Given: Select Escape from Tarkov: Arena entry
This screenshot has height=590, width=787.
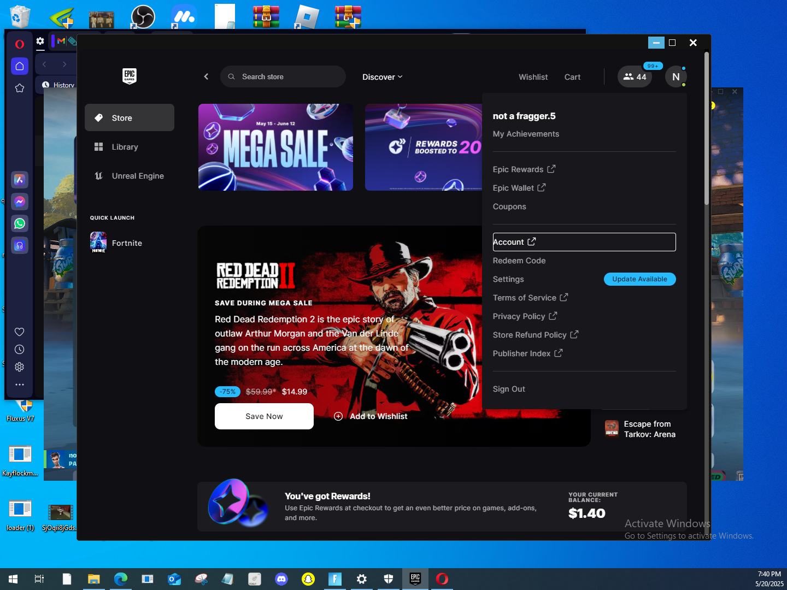Looking at the screenshot, I should coord(641,429).
